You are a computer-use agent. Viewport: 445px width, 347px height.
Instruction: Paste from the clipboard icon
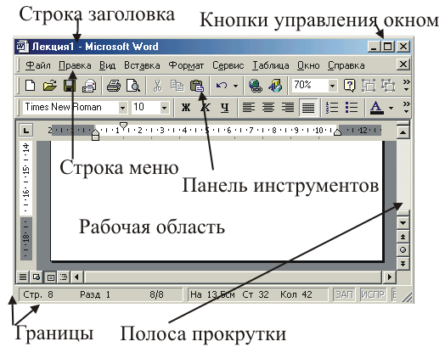click(x=197, y=86)
